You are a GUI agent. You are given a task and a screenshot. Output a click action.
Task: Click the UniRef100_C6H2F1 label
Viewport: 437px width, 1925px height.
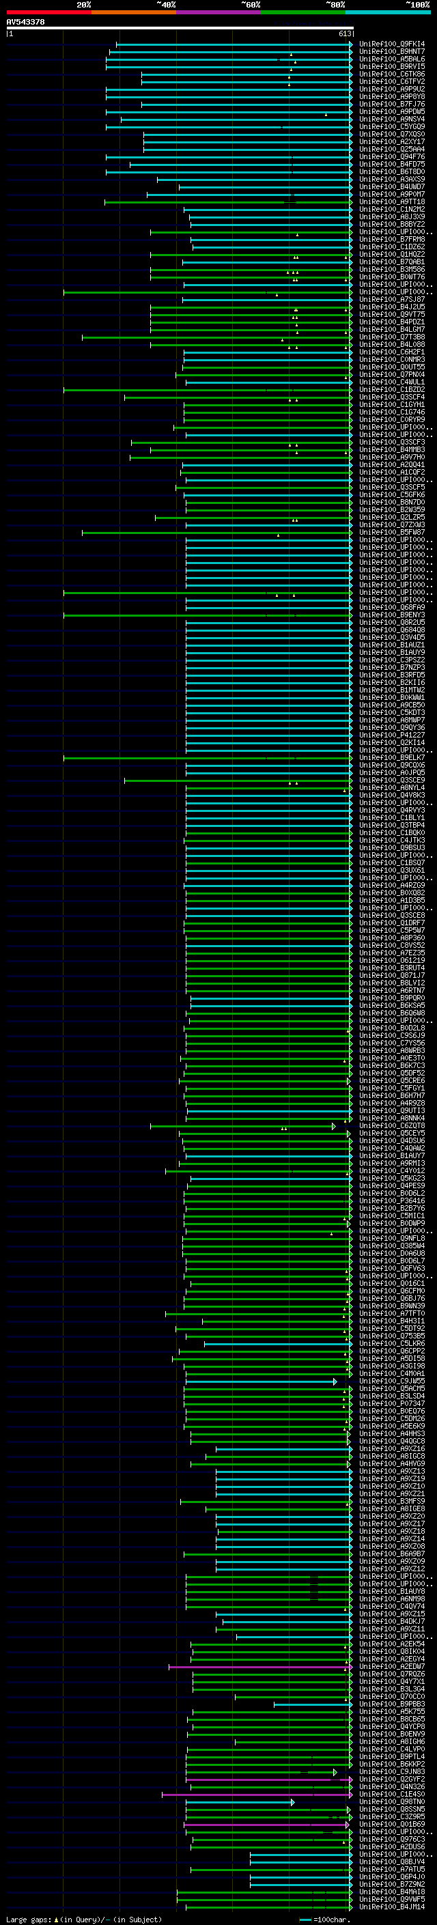coord(391,352)
